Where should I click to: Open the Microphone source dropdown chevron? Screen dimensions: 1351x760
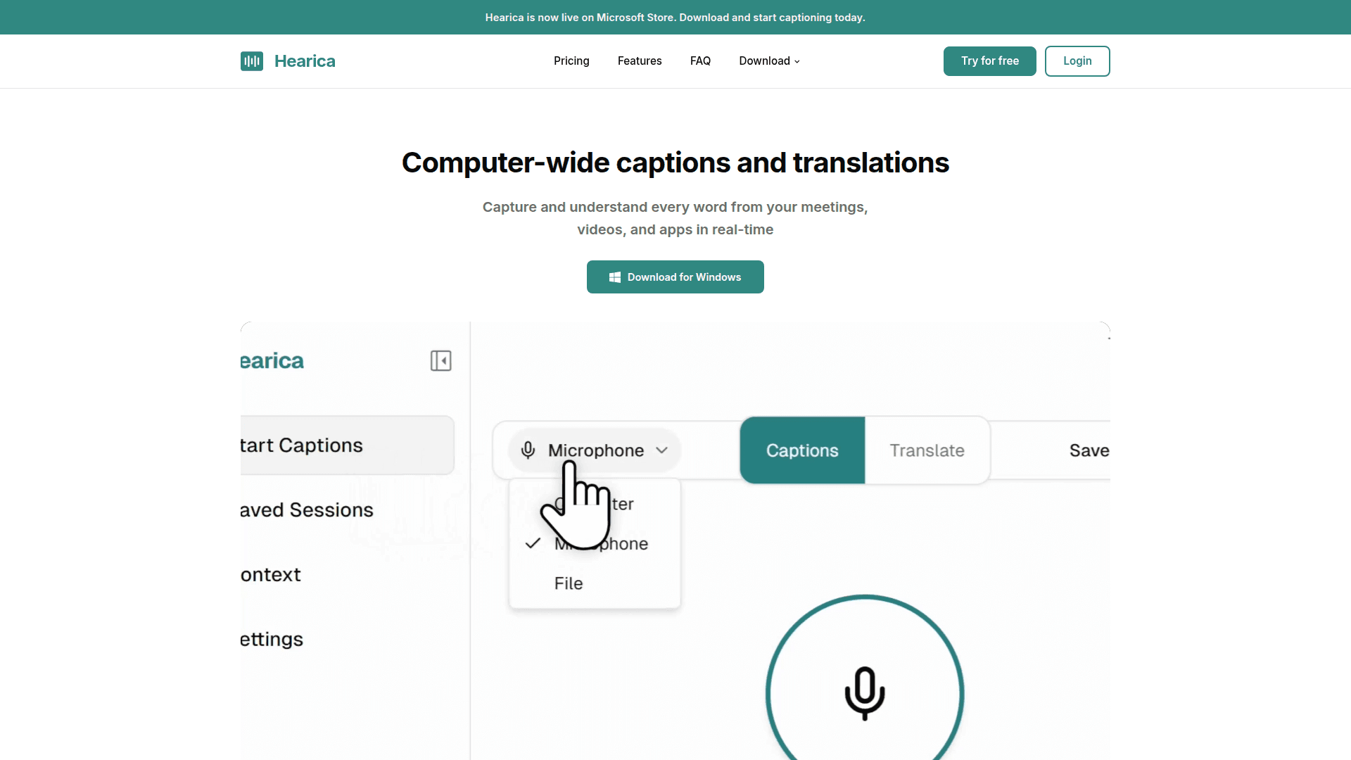661,450
